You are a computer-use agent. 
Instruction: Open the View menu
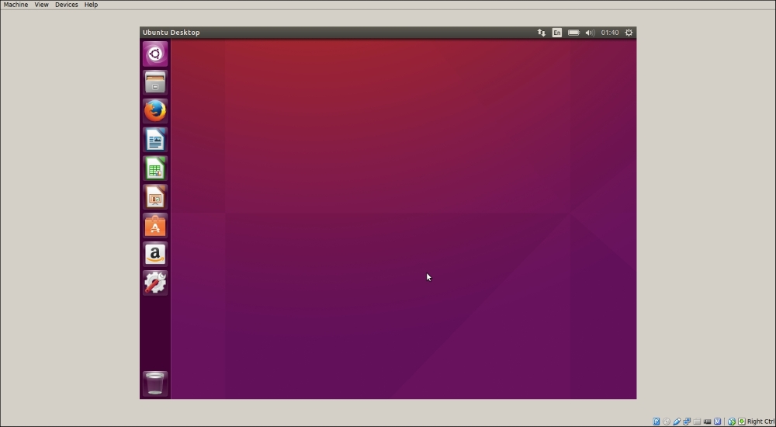click(x=42, y=5)
